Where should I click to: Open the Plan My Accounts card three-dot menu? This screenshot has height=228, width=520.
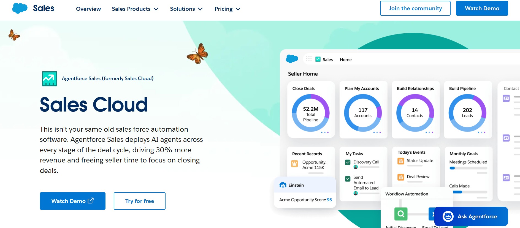[x=377, y=132]
